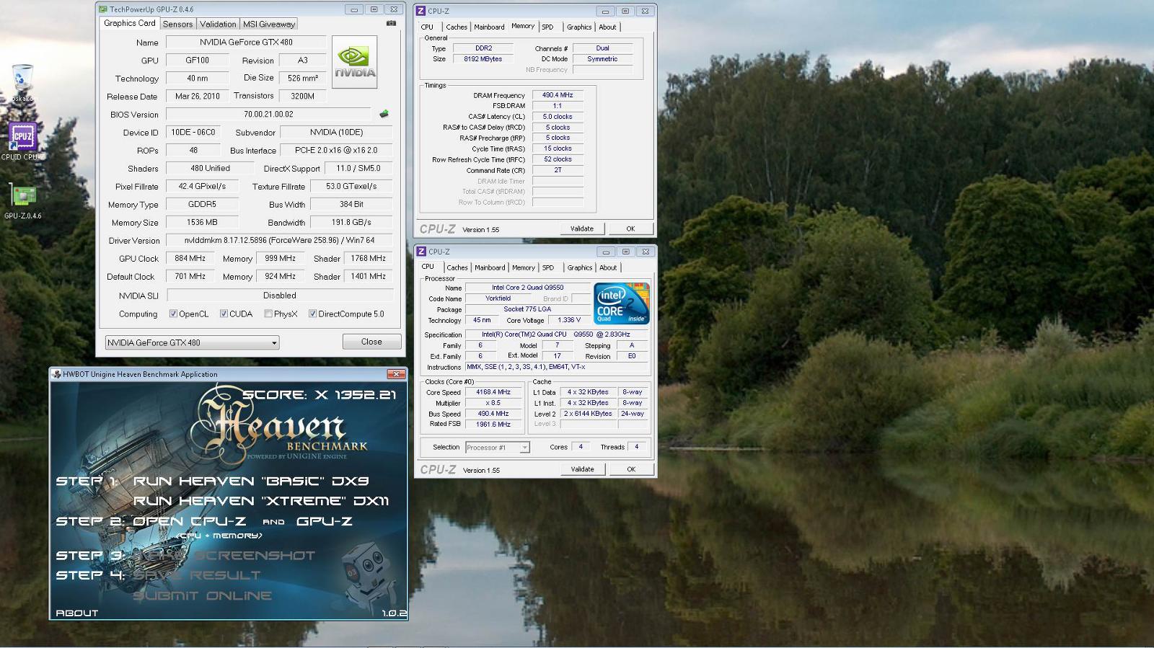Click the Intel Core 2 Quad logo
Image resolution: width=1154 pixels, height=648 pixels.
pos(622,303)
